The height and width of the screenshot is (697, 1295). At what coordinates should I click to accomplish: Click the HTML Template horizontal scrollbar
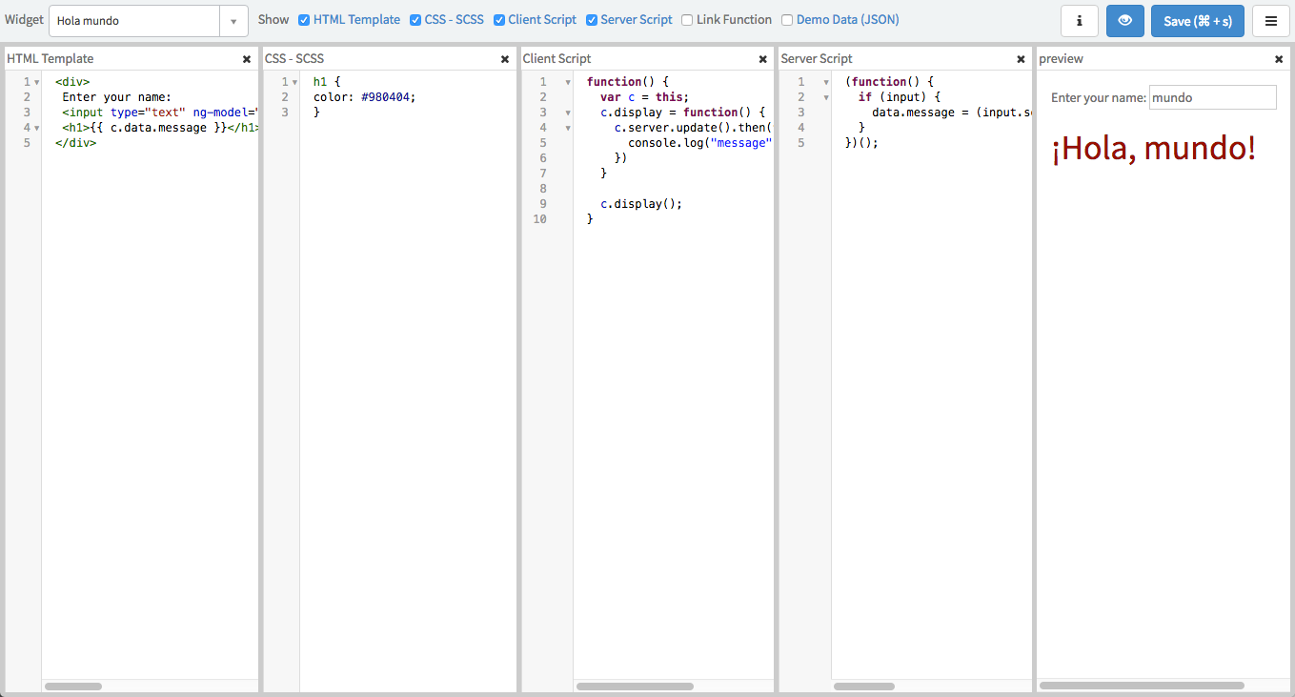tap(73, 687)
